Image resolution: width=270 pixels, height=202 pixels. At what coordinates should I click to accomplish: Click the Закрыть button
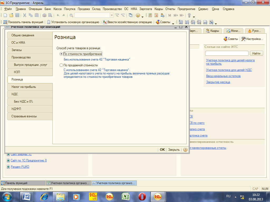pyautogui.click(x=174, y=150)
